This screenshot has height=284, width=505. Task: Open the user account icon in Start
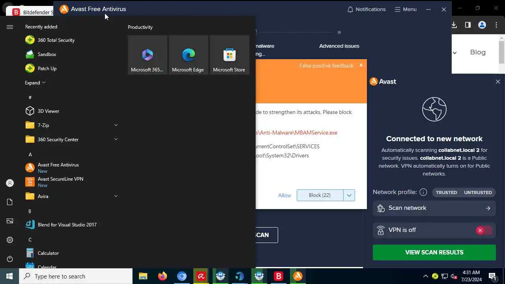click(x=10, y=183)
